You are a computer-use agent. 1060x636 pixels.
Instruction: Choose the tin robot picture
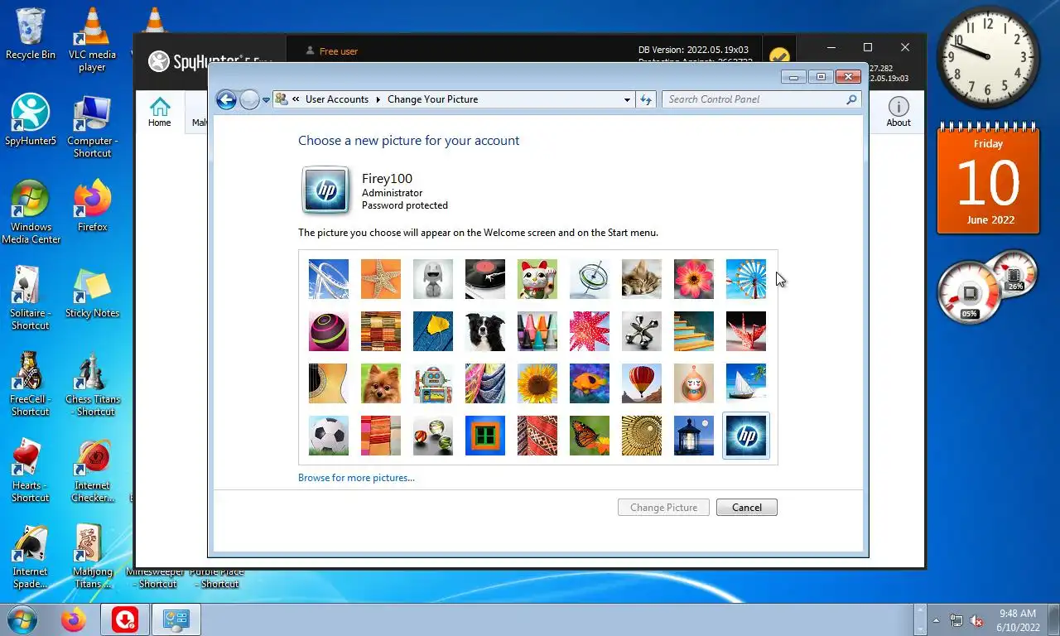coord(433,383)
